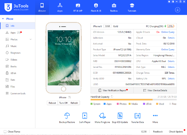Viewport: 187px width, 135px height.
Task: Refresh Hard Disk Capacity spinner icon
Action: (x=112, y=96)
